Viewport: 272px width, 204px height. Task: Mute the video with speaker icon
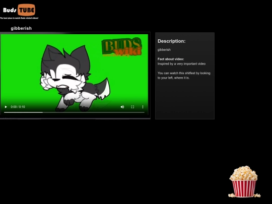(122, 107)
